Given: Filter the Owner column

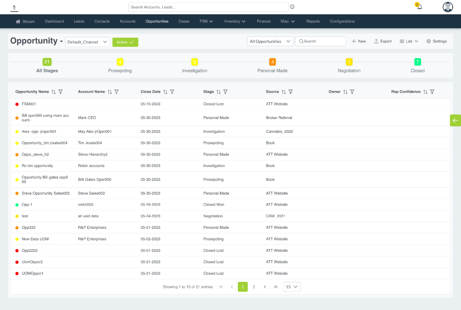Looking at the screenshot, I should pos(352,92).
